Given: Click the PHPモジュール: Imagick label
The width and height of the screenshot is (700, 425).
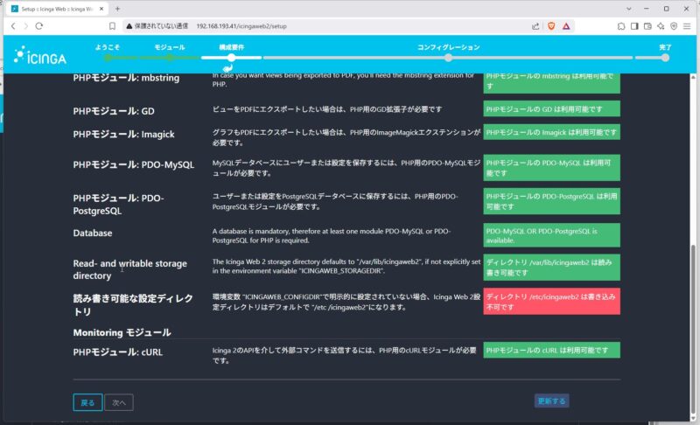Looking at the screenshot, I should [123, 135].
